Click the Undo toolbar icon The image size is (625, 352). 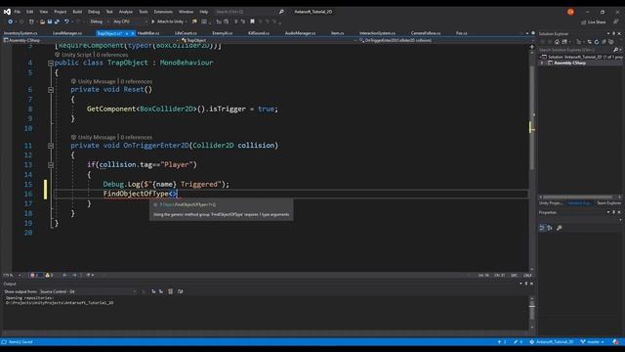click(x=66, y=22)
